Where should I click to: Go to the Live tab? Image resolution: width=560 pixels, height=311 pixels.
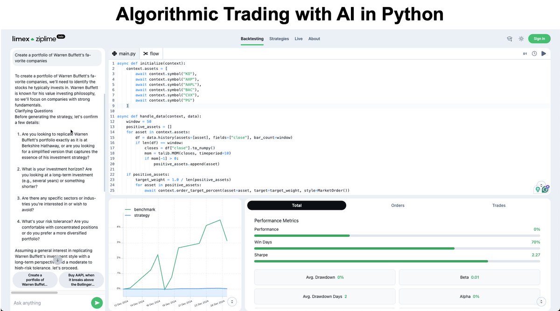point(299,39)
